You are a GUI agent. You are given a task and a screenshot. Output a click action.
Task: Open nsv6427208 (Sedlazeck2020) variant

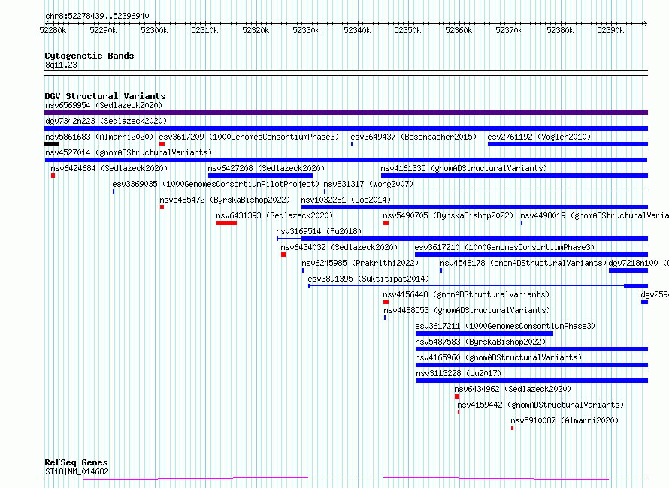click(x=266, y=168)
